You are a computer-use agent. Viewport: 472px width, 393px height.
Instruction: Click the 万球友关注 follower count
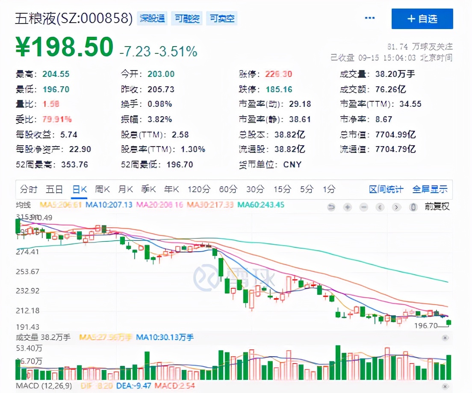420,47
